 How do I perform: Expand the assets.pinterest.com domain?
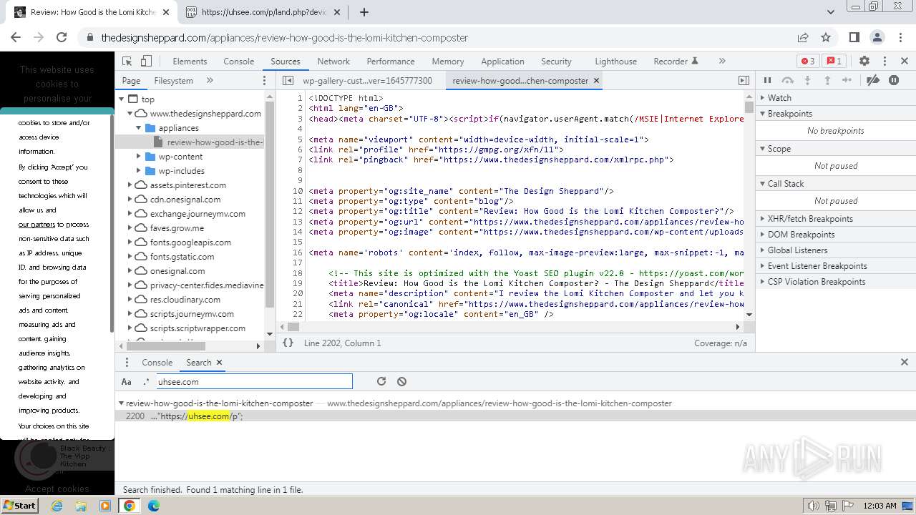click(130, 185)
